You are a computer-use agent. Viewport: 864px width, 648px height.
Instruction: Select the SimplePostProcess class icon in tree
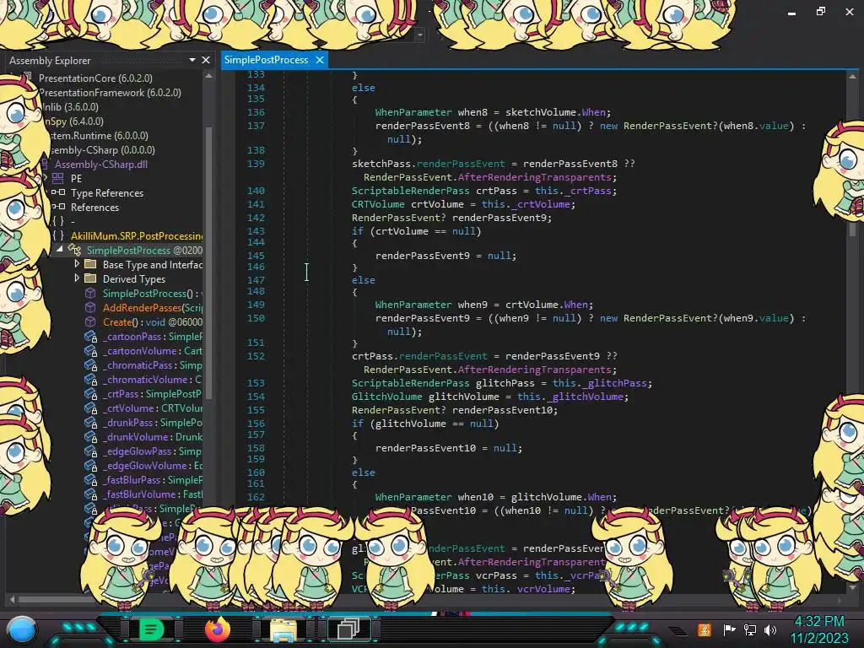[x=74, y=250]
